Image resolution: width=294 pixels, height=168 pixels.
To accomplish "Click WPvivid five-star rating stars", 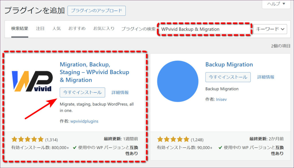I will tap(28, 140).
